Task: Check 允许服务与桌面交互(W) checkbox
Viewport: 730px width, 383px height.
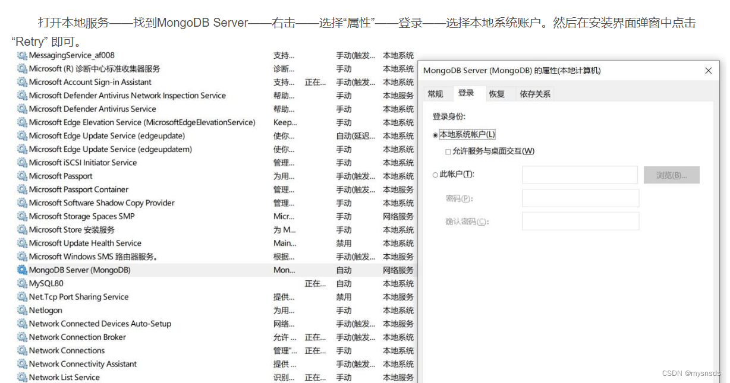Action: pos(448,151)
